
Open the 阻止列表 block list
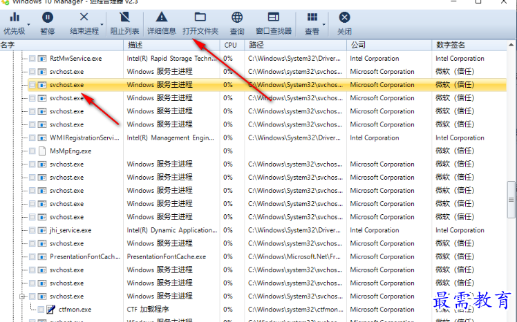tap(124, 23)
